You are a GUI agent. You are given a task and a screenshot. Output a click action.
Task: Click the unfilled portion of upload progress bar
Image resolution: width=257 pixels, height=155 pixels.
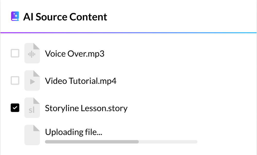(x=168, y=142)
